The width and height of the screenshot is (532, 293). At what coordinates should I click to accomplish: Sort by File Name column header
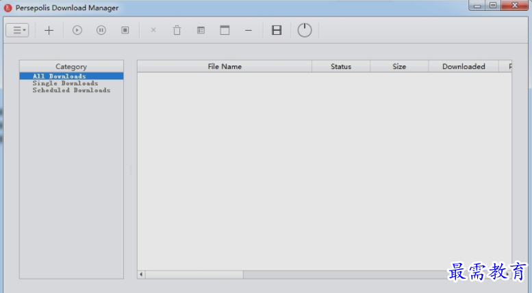[225, 66]
